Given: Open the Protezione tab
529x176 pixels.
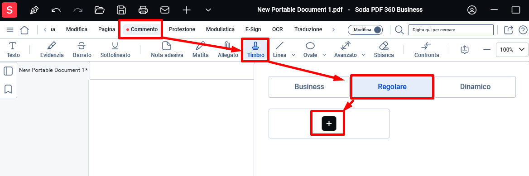Looking at the screenshot, I should 182,29.
